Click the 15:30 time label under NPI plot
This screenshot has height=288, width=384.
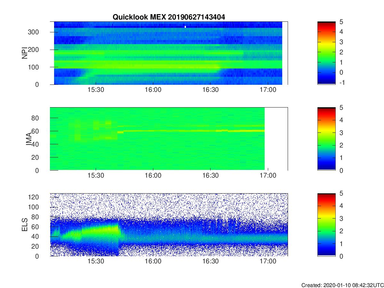pos(96,90)
